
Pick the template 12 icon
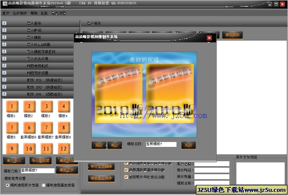[x=64, y=148]
